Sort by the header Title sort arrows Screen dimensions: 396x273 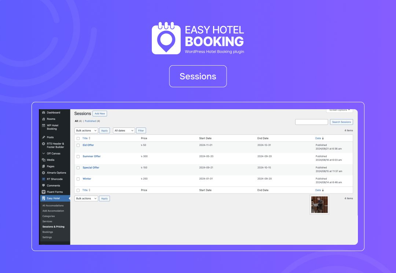pyautogui.click(x=89, y=138)
